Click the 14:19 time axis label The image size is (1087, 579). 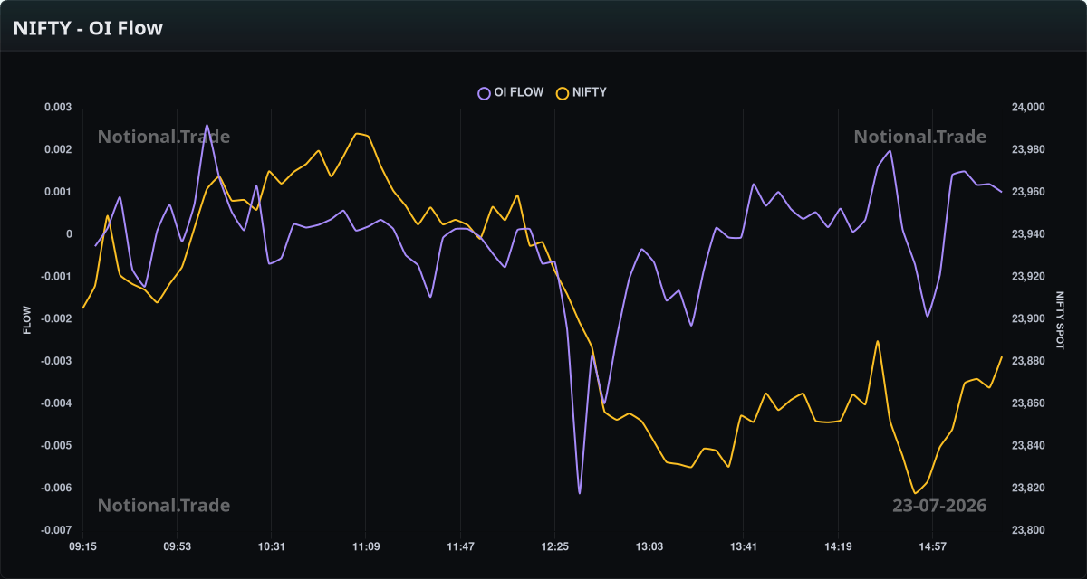click(838, 546)
